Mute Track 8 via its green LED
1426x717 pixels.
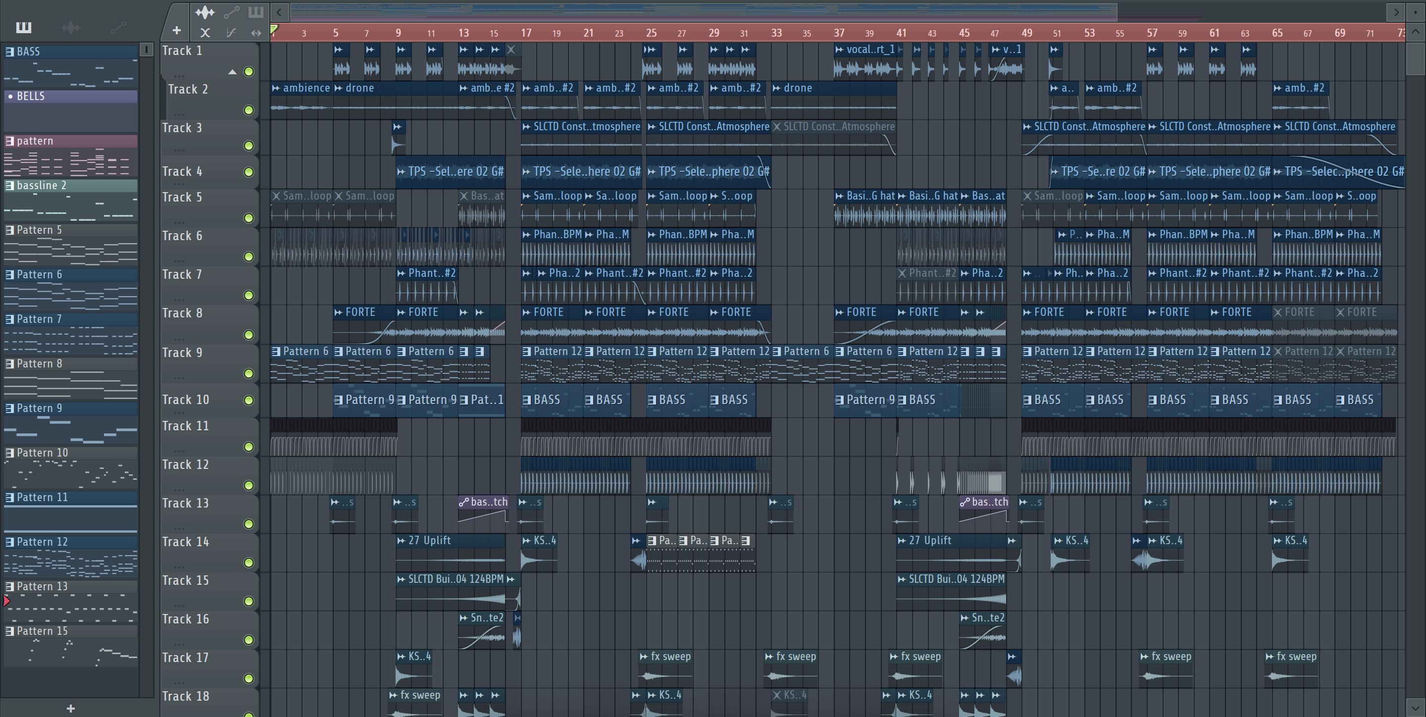coord(249,335)
